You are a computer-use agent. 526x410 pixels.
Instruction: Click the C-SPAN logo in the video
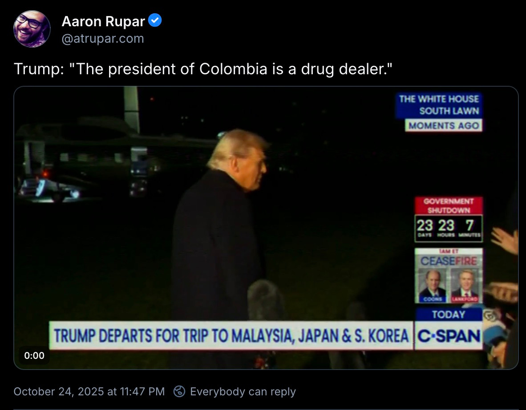pos(449,336)
